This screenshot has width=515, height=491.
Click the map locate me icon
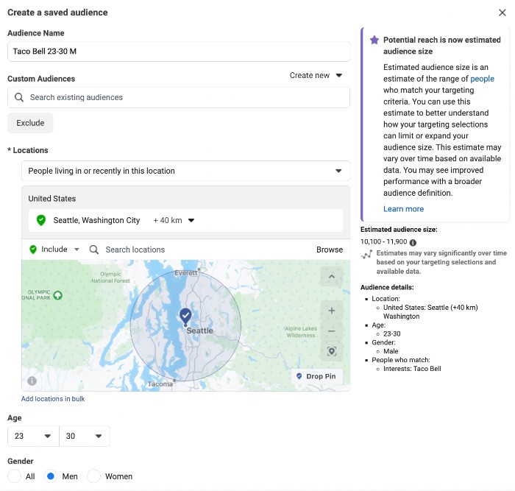331,352
